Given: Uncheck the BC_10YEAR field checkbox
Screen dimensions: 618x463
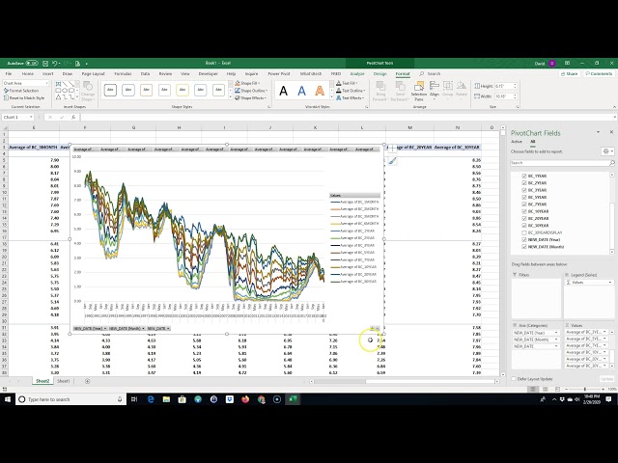Looking at the screenshot, I should [524, 211].
